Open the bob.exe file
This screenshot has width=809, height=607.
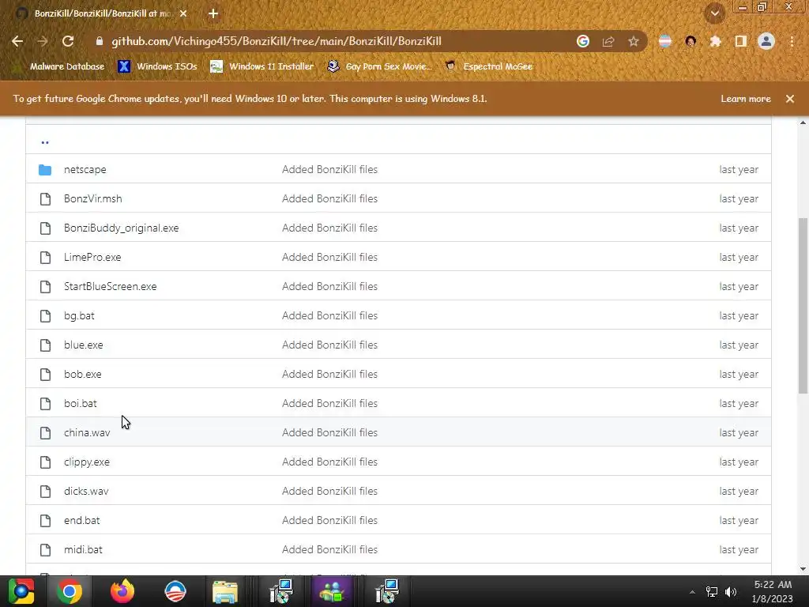(82, 374)
